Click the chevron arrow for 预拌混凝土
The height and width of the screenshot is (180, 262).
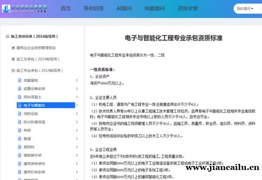[77, 97]
